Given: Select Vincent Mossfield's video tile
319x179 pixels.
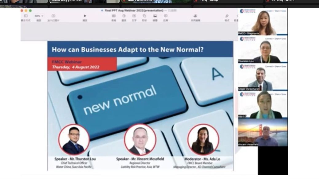Looking at the screenshot, I should point(262,133).
